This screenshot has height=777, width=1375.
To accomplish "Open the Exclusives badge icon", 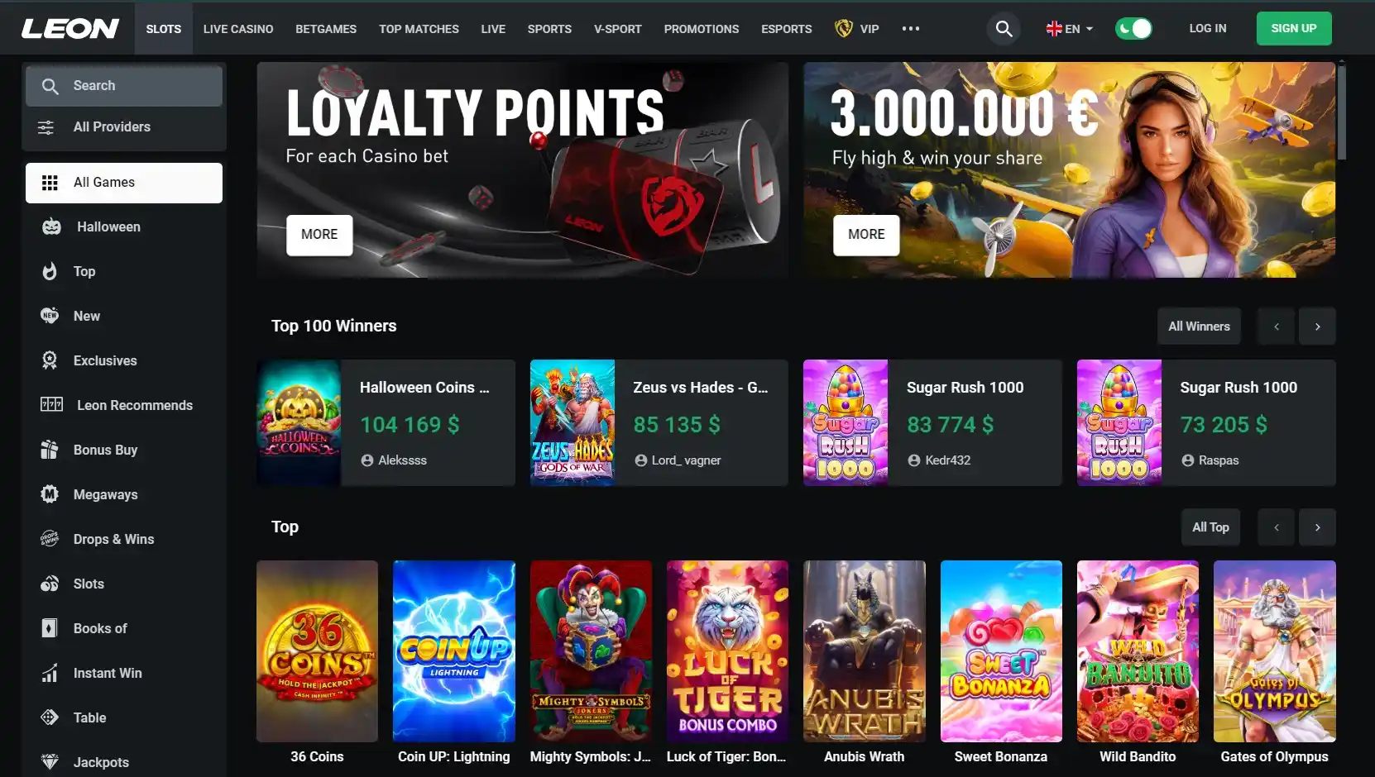I will (x=50, y=360).
